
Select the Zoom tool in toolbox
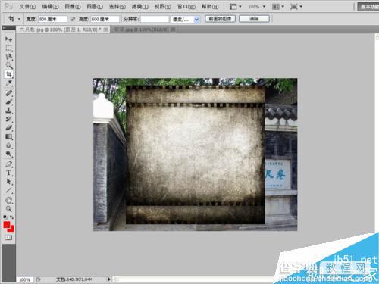8,209
